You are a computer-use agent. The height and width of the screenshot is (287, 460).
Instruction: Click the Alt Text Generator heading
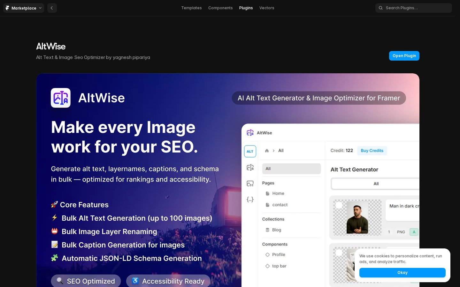(x=354, y=170)
